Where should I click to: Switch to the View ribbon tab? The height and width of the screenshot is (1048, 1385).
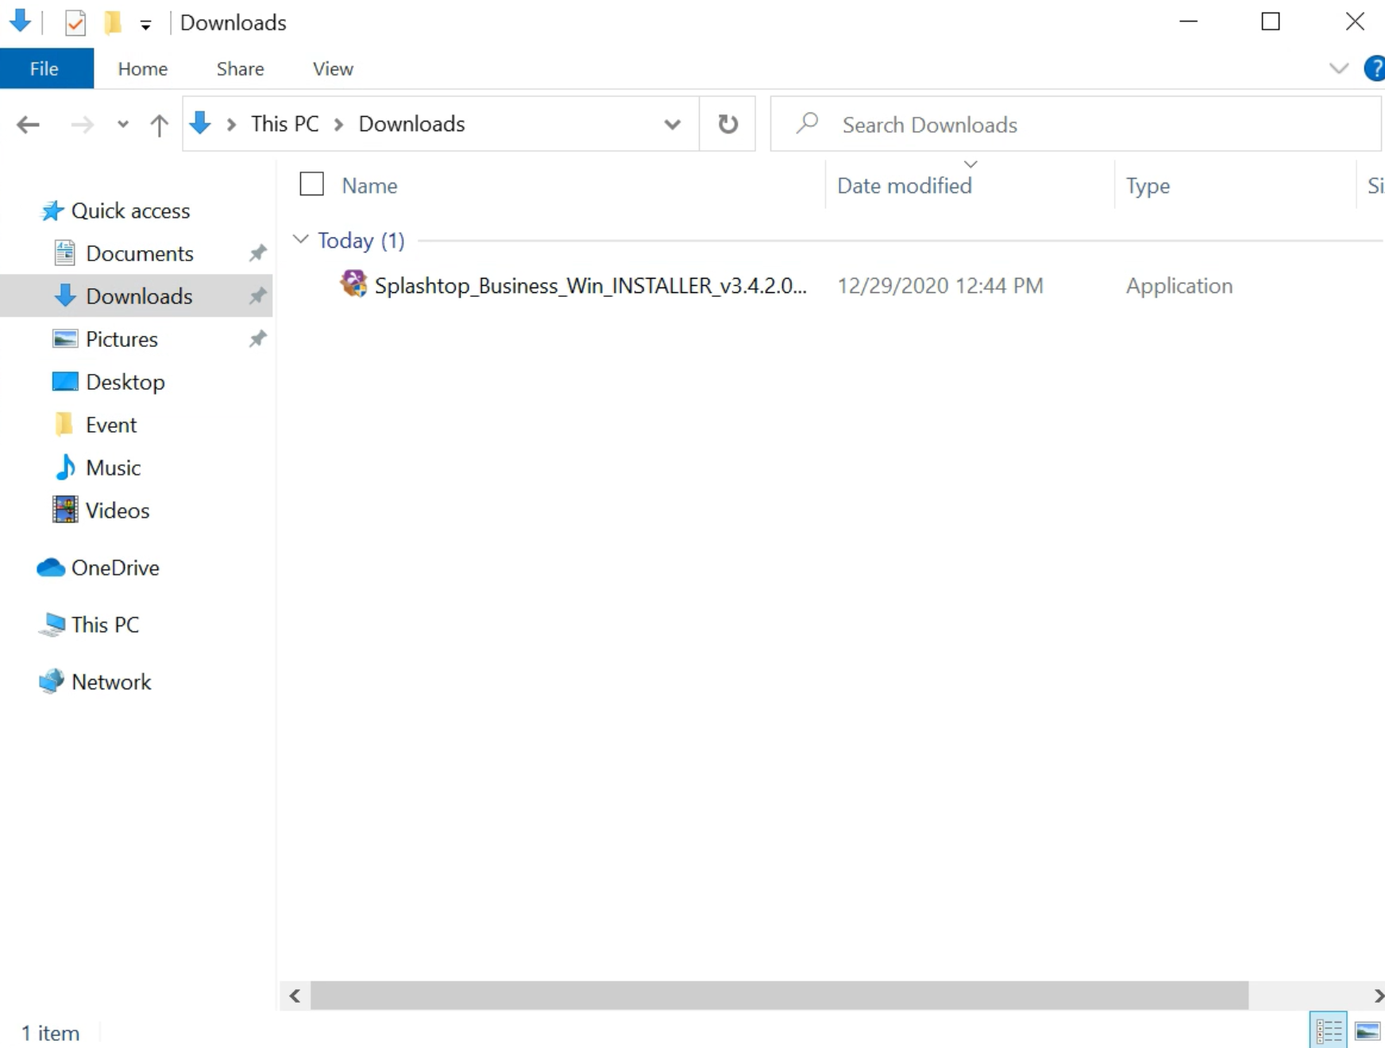pyautogui.click(x=333, y=69)
